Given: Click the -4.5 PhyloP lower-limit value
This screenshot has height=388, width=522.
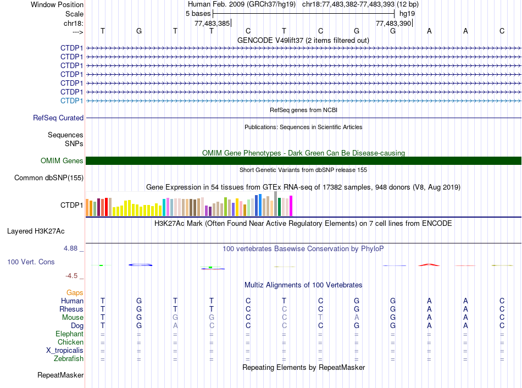Looking at the screenshot, I should 71,276.
